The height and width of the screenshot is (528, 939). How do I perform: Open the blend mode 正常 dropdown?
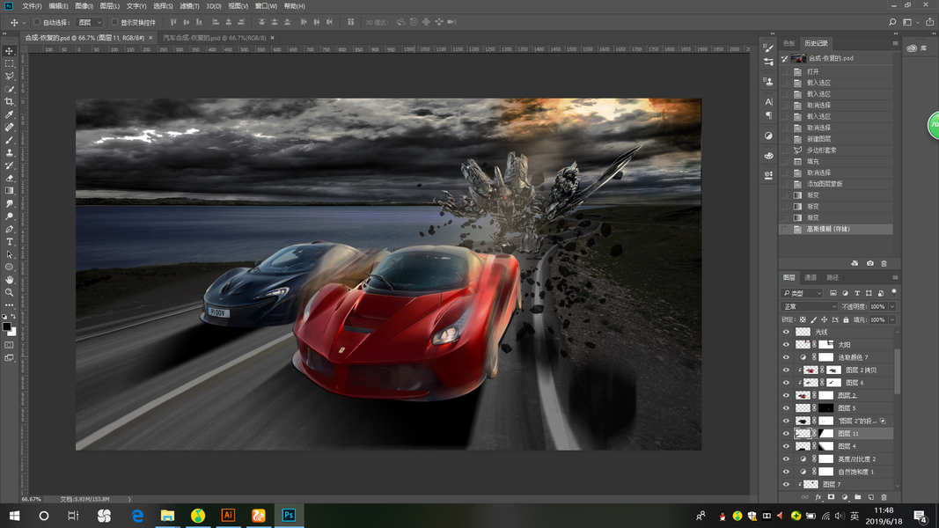pos(810,306)
